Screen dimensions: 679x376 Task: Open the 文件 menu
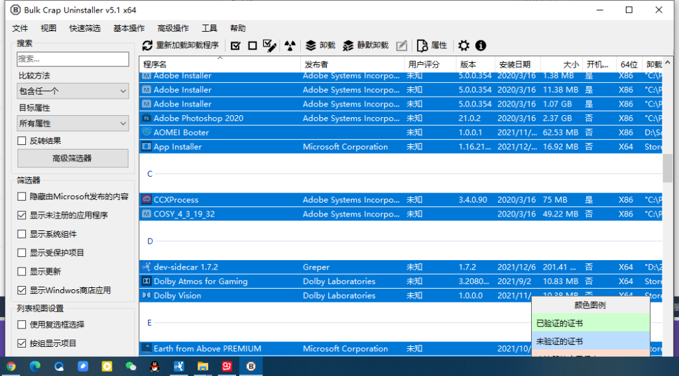tap(20, 28)
